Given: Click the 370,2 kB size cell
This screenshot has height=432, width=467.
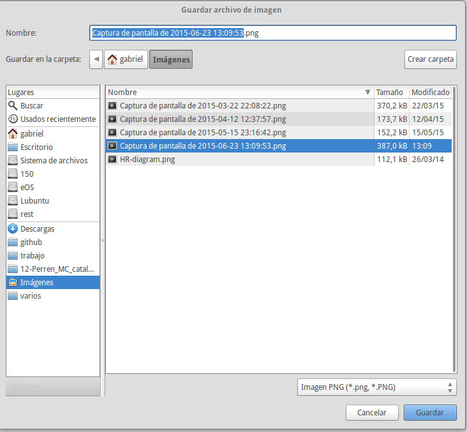Looking at the screenshot, I should pos(392,105).
